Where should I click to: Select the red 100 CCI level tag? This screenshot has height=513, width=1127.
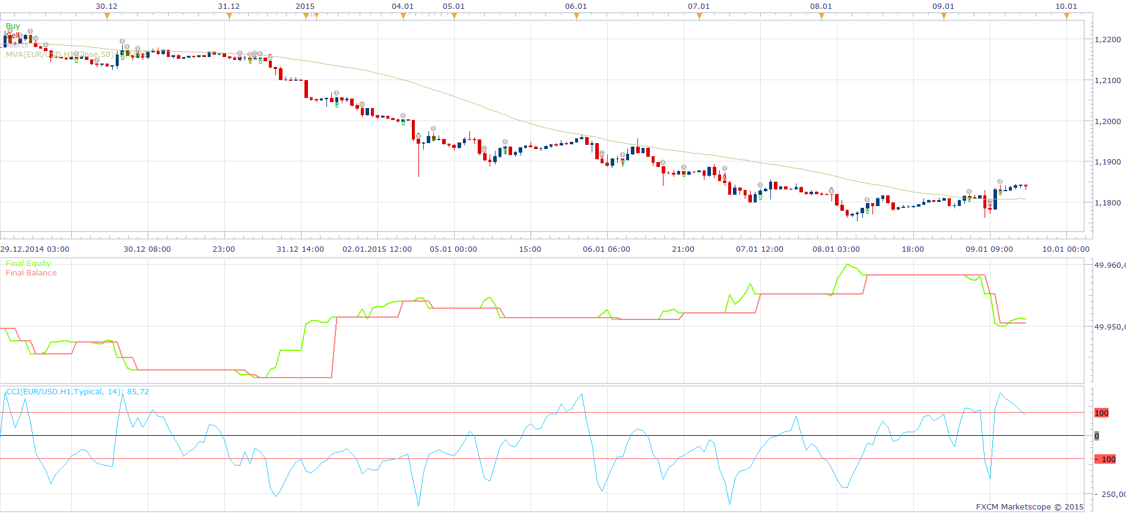[1101, 413]
